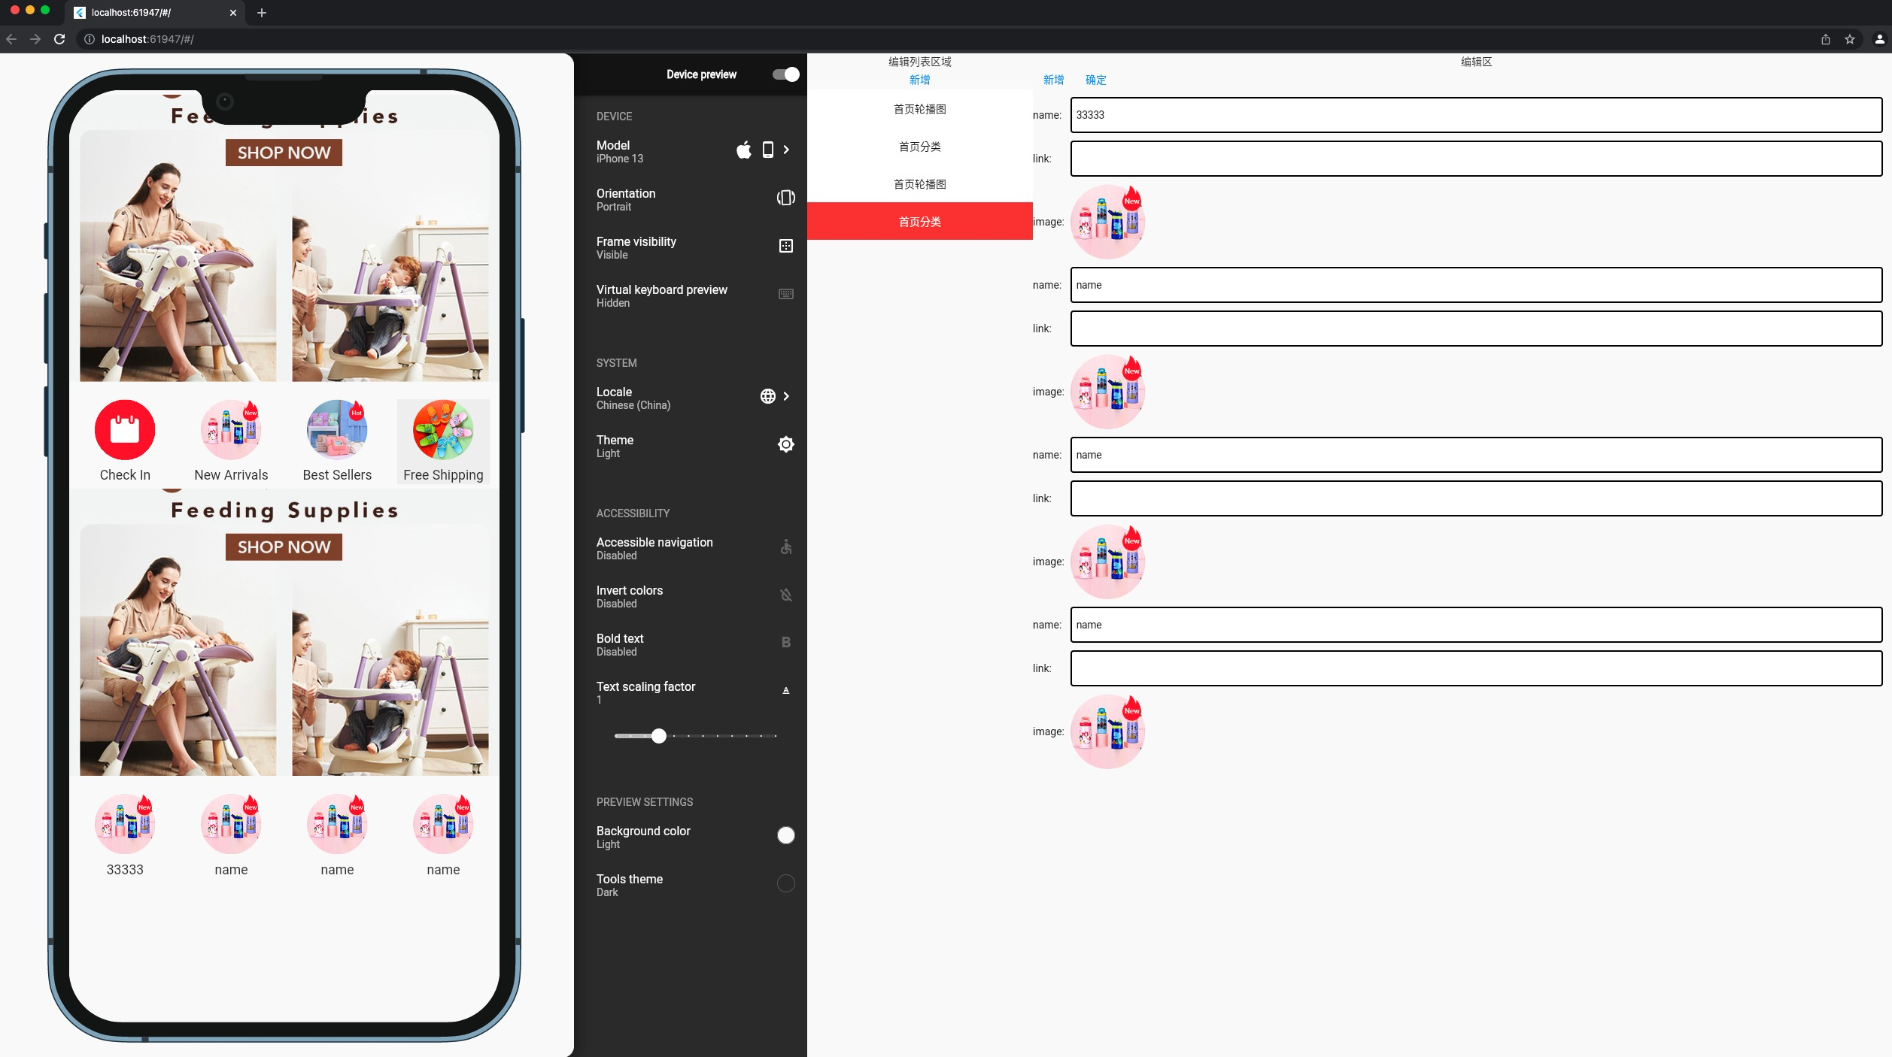Click the Frame visibility icon
The height and width of the screenshot is (1057, 1892).
click(x=785, y=246)
